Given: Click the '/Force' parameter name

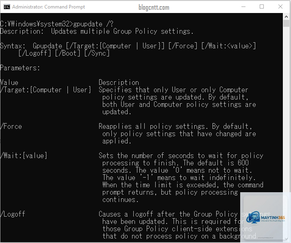Looking at the screenshot, I should 11,126.
